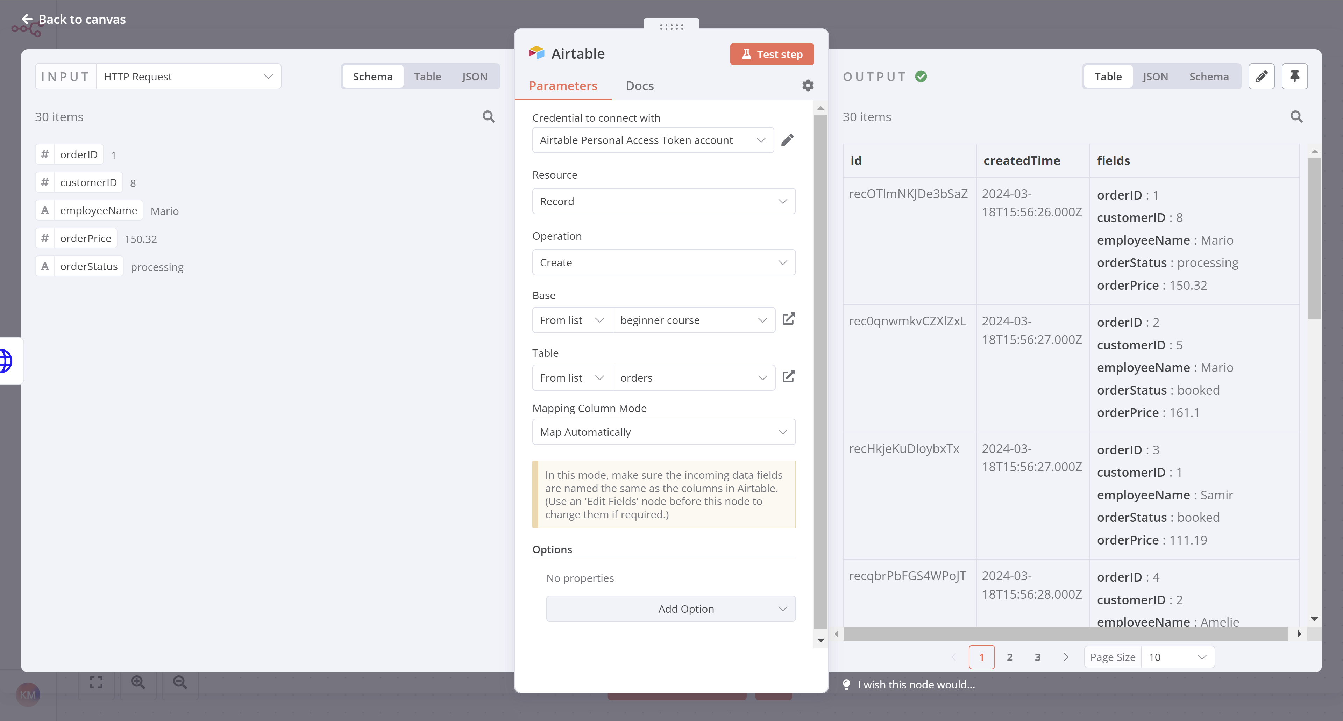Open the orders table externally
Viewport: 1343px width, 721px height.
click(x=789, y=376)
